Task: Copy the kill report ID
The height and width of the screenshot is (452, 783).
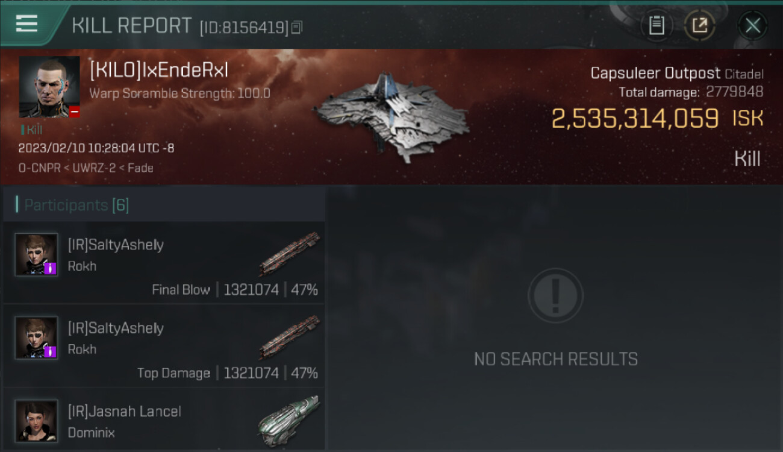Action: (x=296, y=28)
